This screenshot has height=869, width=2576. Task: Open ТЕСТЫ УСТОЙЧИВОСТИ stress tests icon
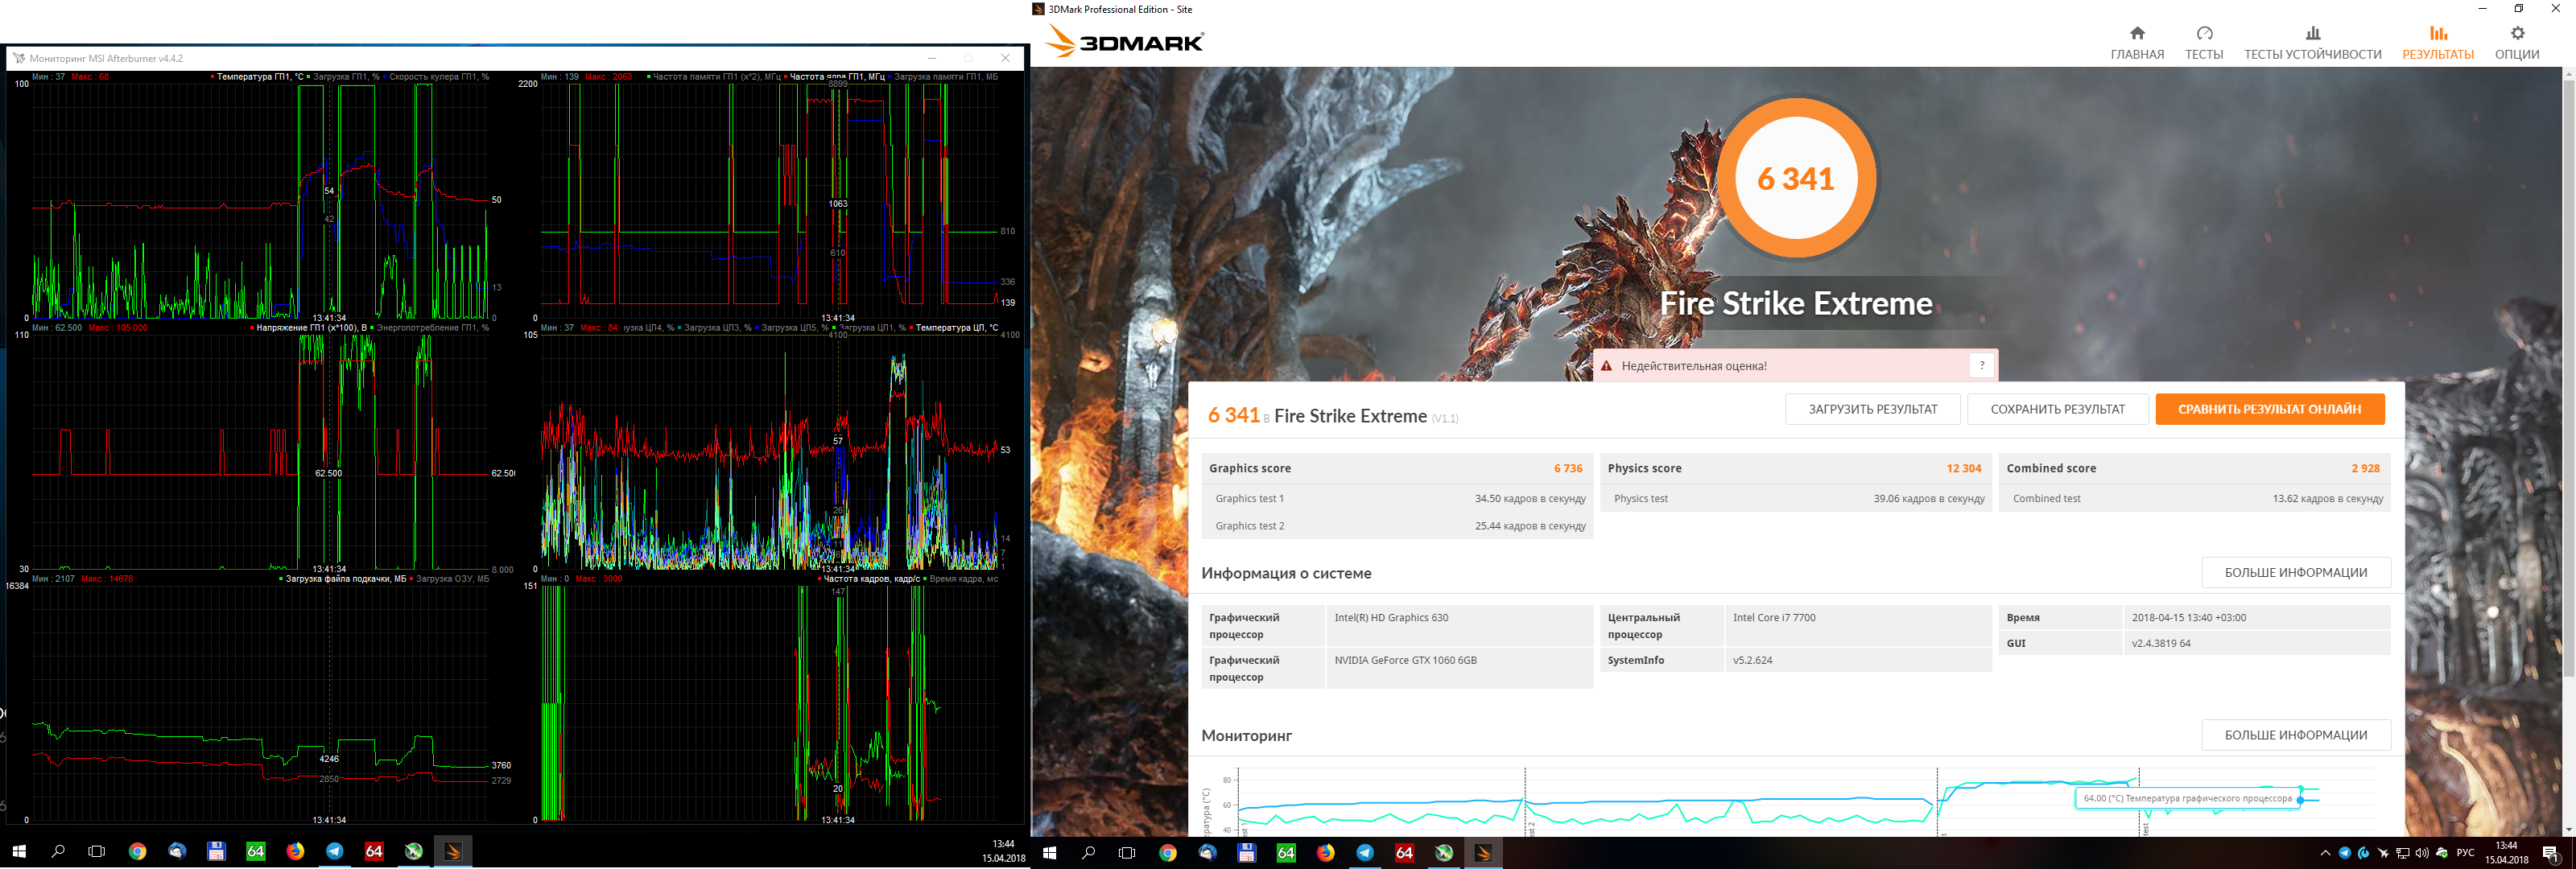(x=2312, y=33)
